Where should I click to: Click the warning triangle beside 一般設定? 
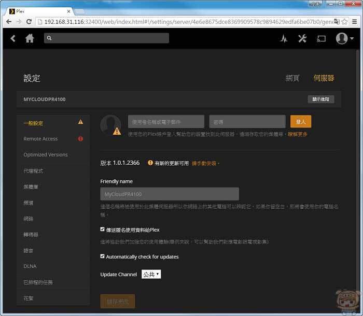tap(80, 122)
